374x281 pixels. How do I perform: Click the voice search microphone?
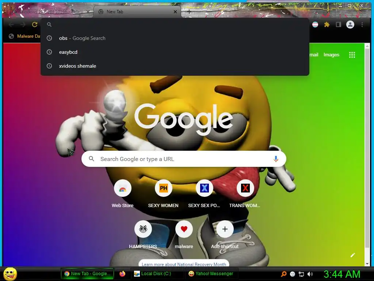pos(276,159)
